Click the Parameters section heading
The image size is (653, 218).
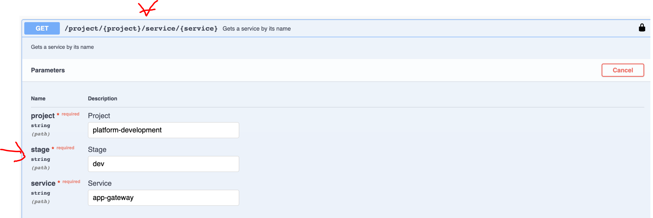point(48,70)
